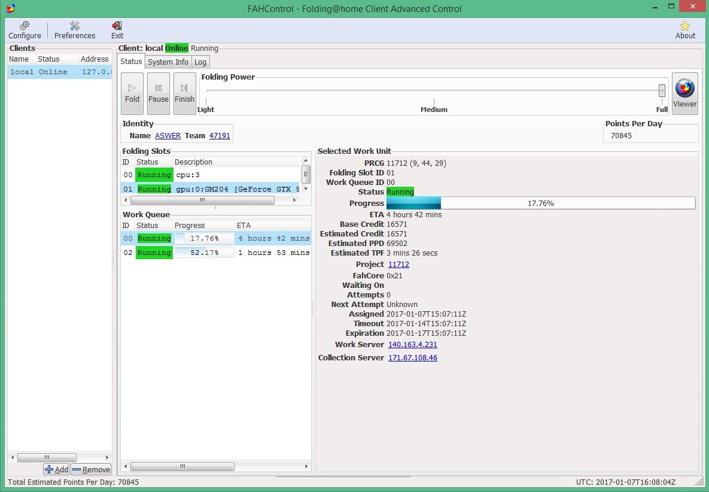Screen dimensions: 709x492
Task: Select folding slot 00 cpu:3
Action: point(210,175)
